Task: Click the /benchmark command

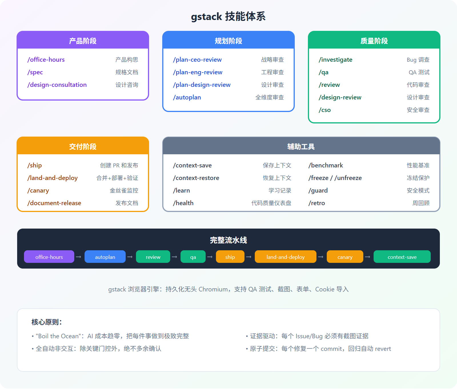Action: [326, 165]
